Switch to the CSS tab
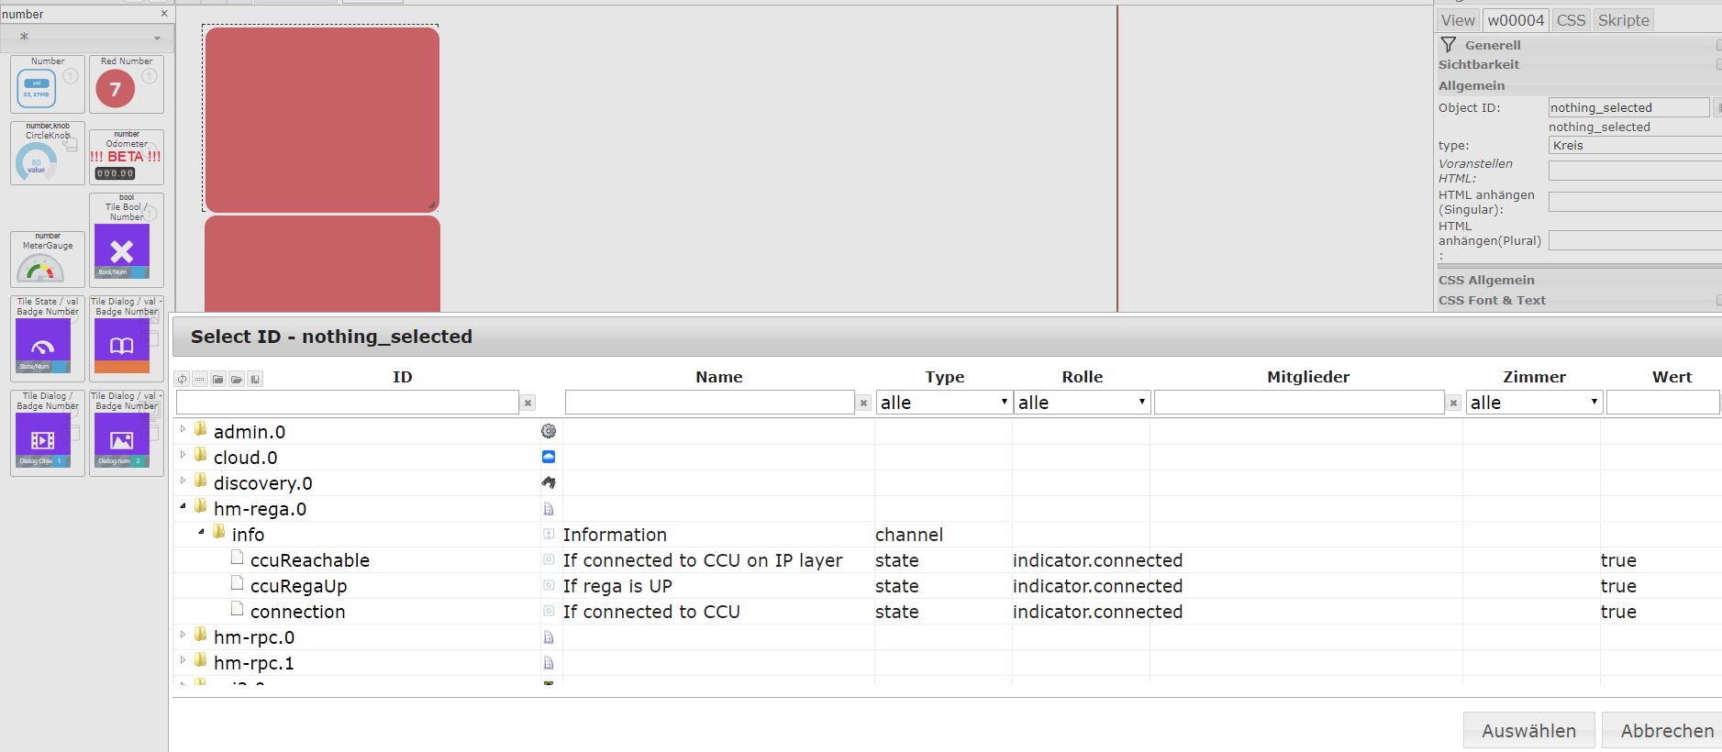This screenshot has height=752, width=1722. coord(1571,20)
